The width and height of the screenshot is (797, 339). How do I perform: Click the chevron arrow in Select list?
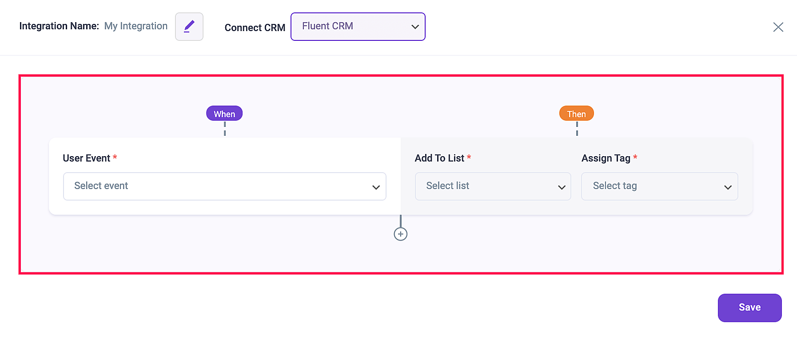pyautogui.click(x=562, y=188)
